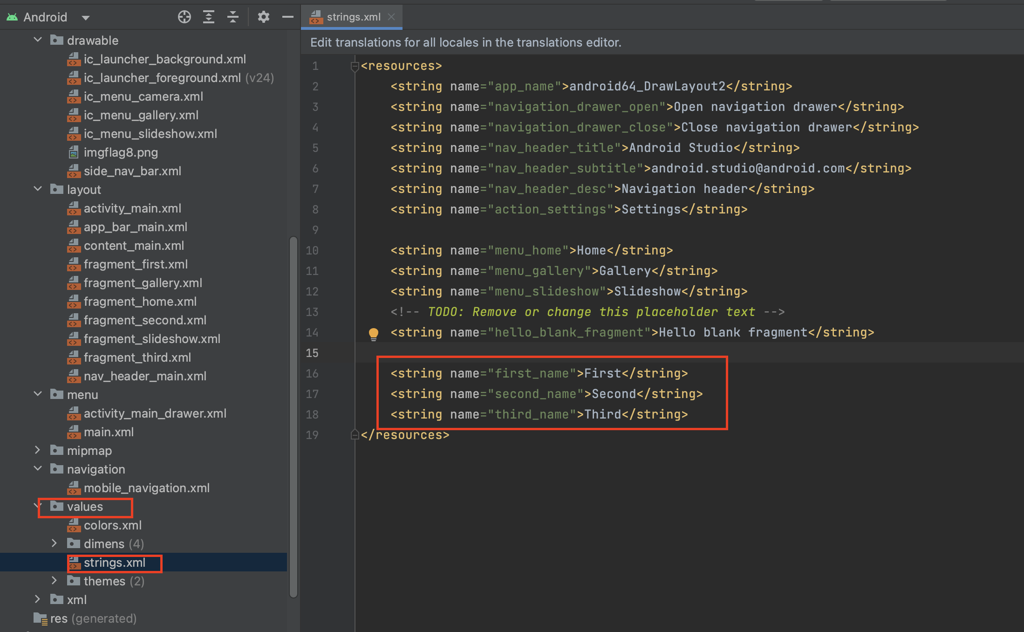Select the strings.xml editor tab
The width and height of the screenshot is (1024, 632).
pos(353,17)
